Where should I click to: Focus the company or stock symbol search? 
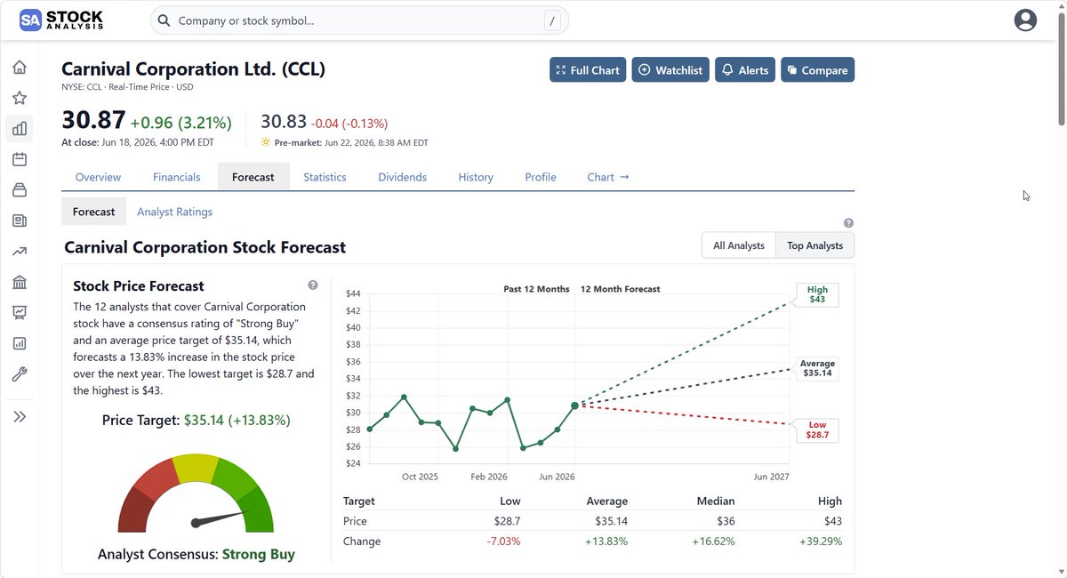[359, 20]
